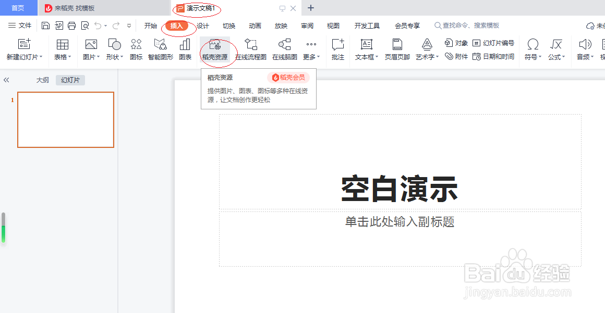Add a new document tab with plus
The image size is (605, 313).
tap(311, 8)
